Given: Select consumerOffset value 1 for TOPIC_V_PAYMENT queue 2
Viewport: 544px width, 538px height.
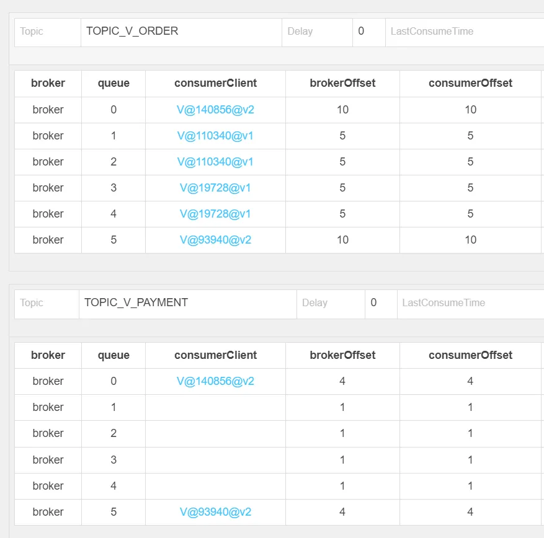Looking at the screenshot, I should (470, 433).
